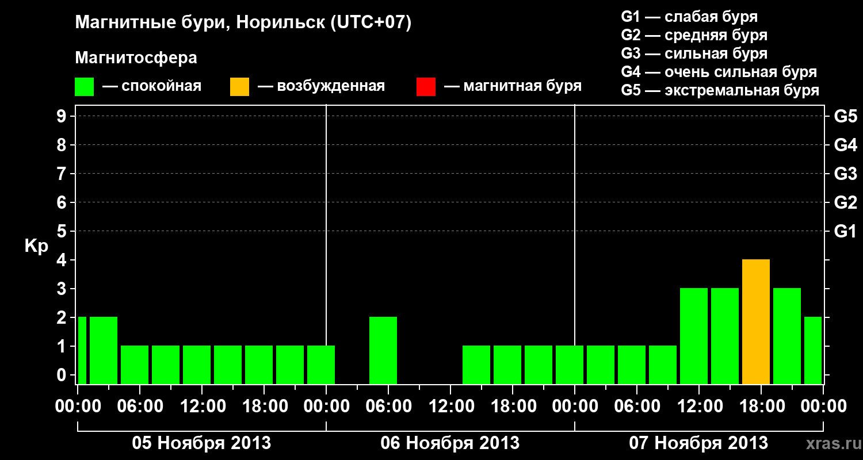Click the chart title 'Магнитные бури, Норильск (UTC+07)'
Screen dimensions: 863x460
click(243, 23)
